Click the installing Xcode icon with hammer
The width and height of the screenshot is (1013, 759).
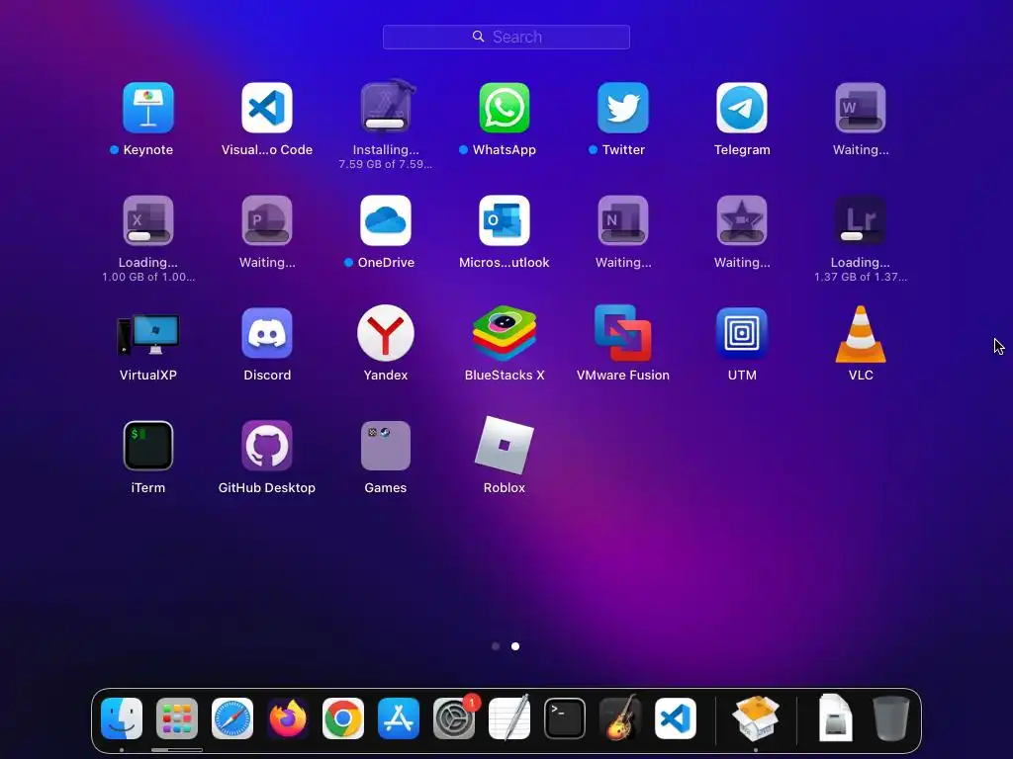pyautogui.click(x=386, y=107)
